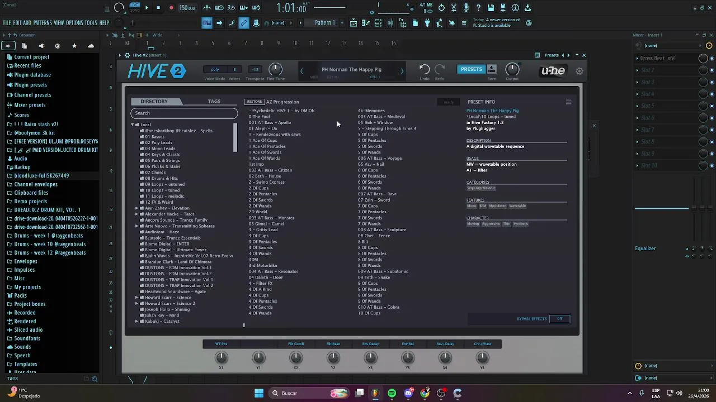The image size is (716, 402).
Task: Open Hive settings gear icon
Action: [x=580, y=71]
